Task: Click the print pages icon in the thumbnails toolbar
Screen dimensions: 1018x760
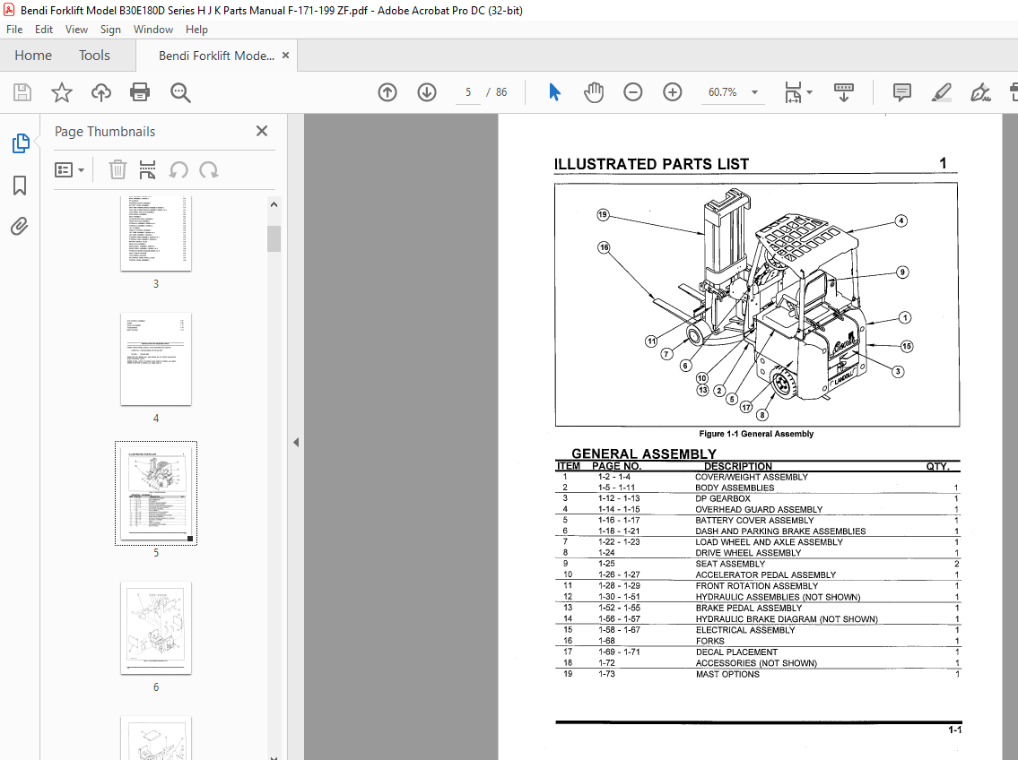Action: coord(147,170)
